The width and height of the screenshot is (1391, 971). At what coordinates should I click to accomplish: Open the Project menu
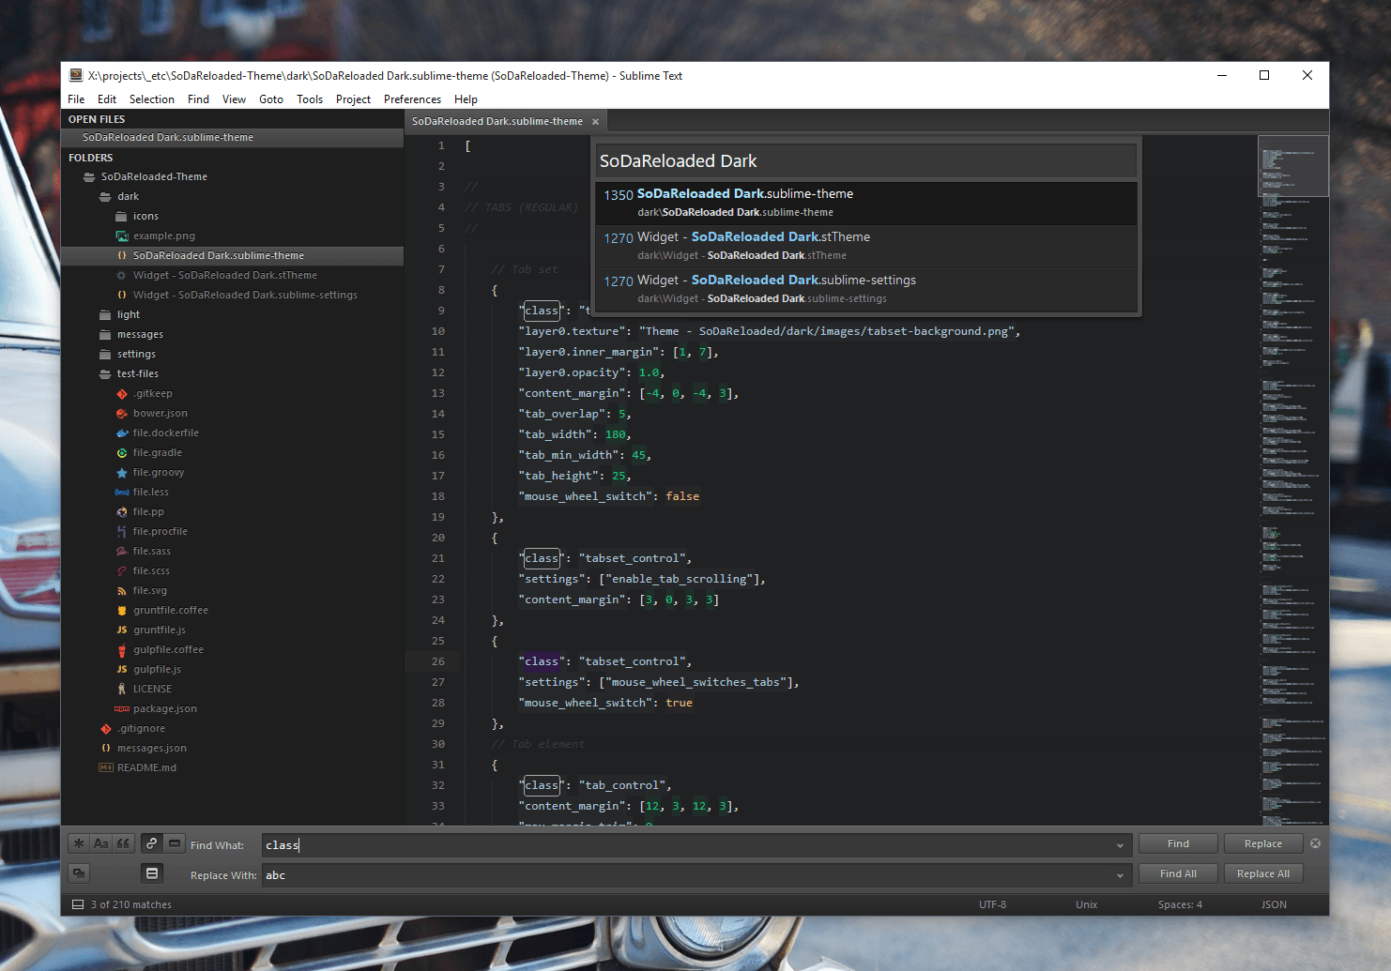[353, 99]
